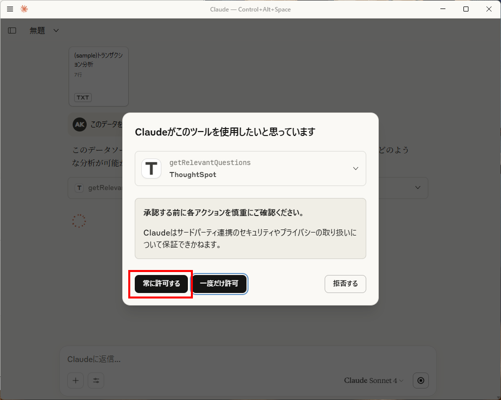
Task: Open the 無題 chat title dropdown
Action: (x=44, y=30)
